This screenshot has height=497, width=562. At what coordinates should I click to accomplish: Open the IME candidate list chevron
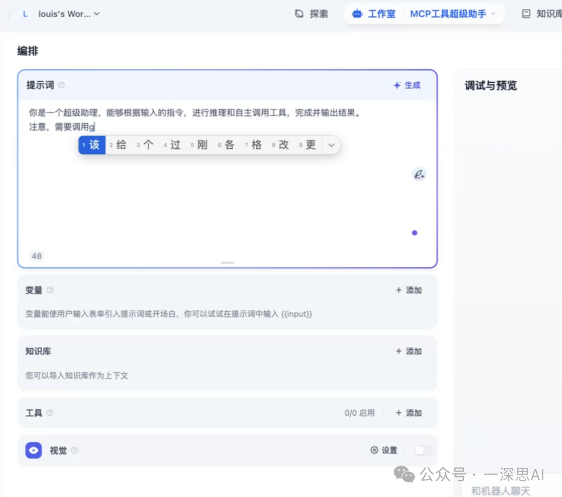(331, 145)
